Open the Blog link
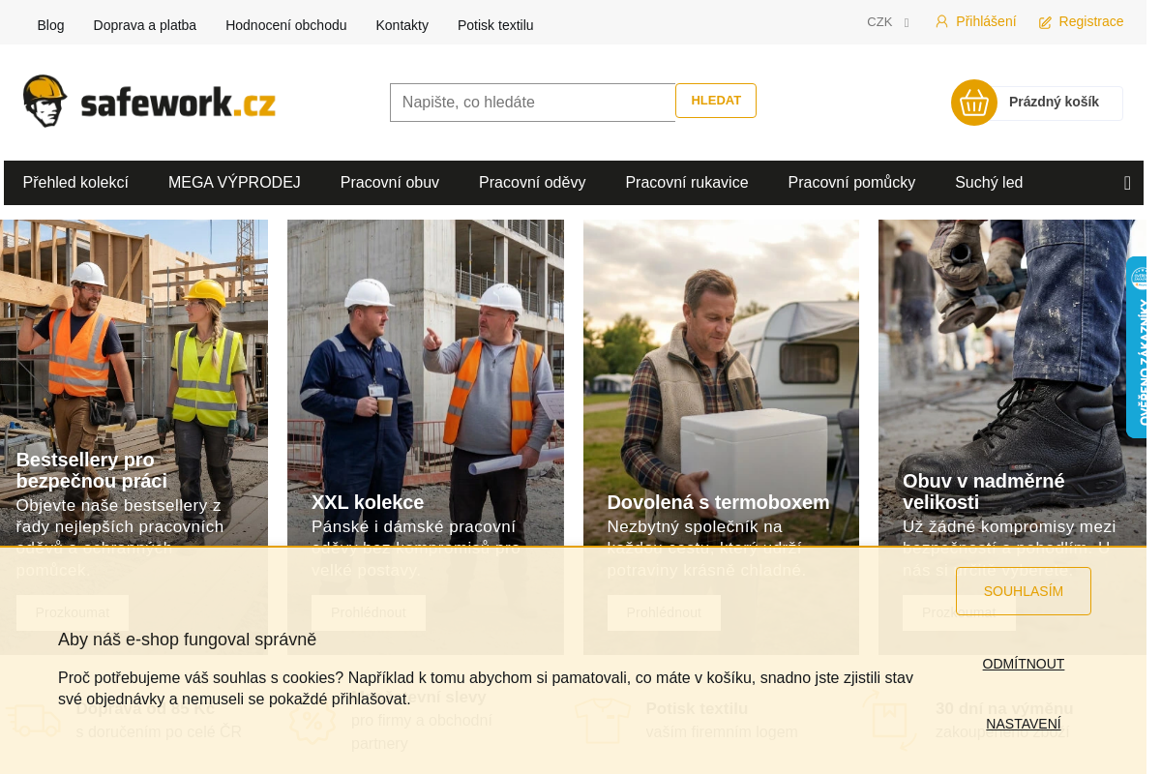1161x774 pixels. 50,25
